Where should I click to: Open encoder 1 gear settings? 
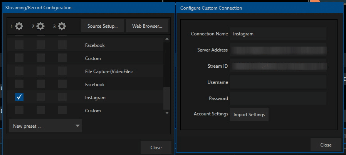[x=19, y=26]
